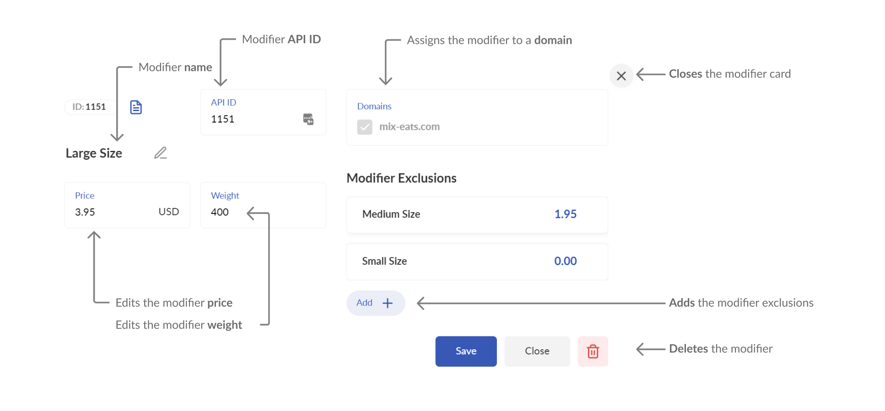Click the ID: 1151 badge
885x411 pixels.
click(90, 107)
